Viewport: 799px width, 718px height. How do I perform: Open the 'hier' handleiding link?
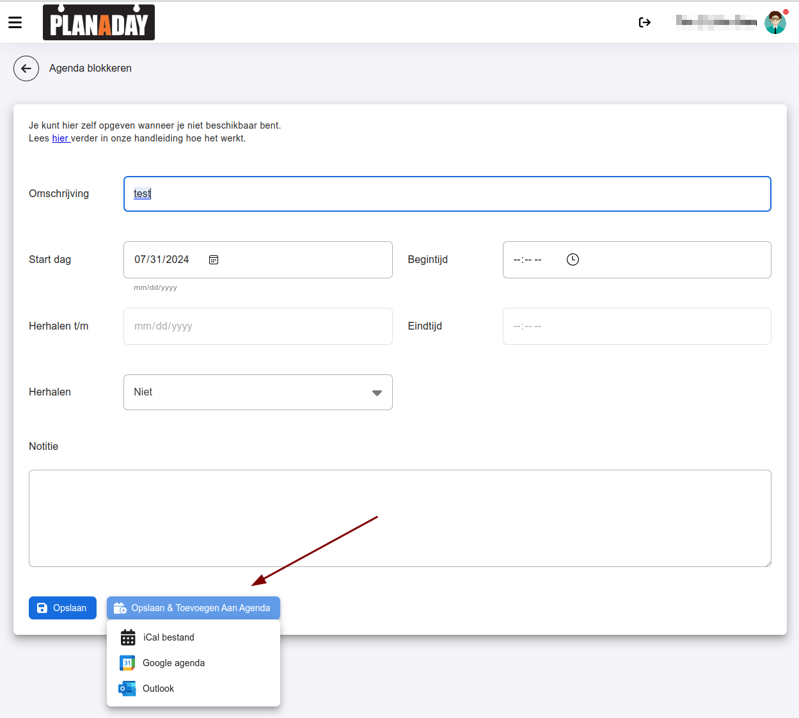click(61, 138)
